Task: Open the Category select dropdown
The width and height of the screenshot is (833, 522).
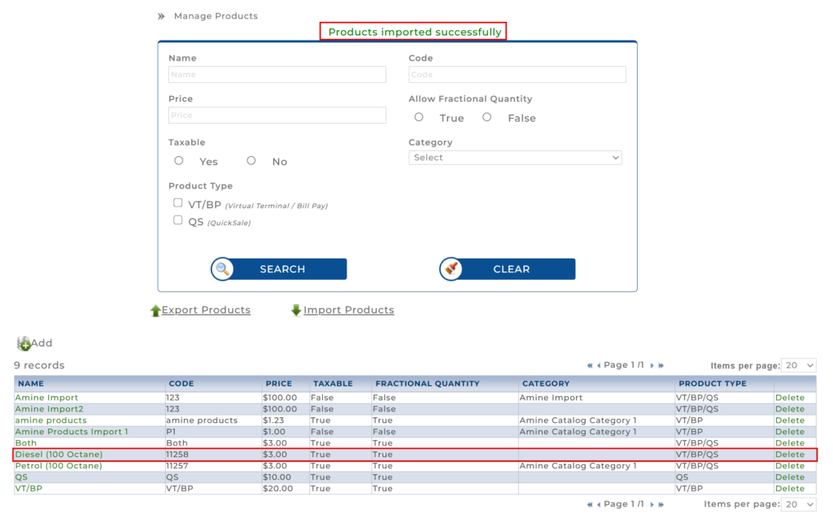Action: tap(515, 158)
